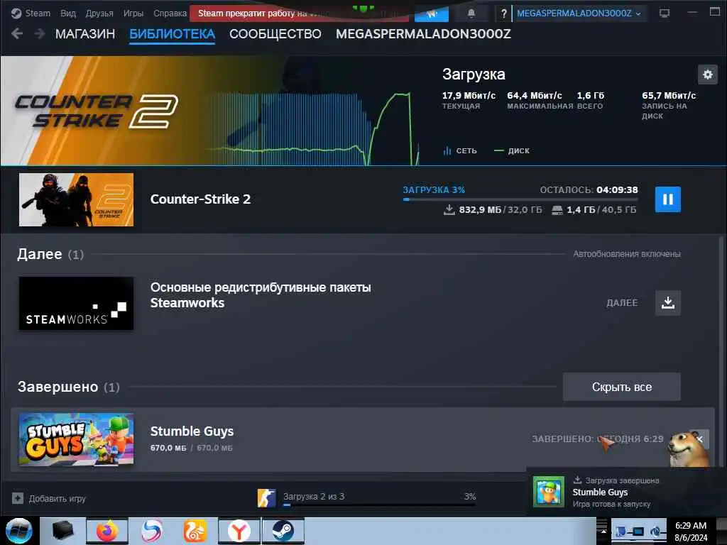Open the black box app in taskbar
The height and width of the screenshot is (545, 727).
coord(62,531)
